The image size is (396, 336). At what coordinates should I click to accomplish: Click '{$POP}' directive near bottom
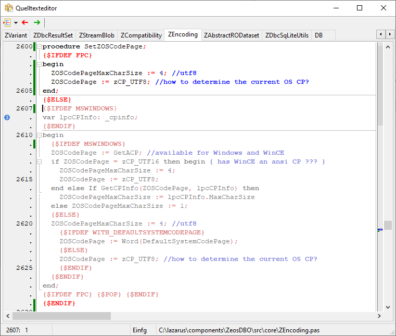pos(109,294)
